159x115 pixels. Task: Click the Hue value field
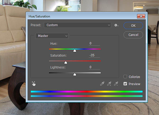pos(94,43)
